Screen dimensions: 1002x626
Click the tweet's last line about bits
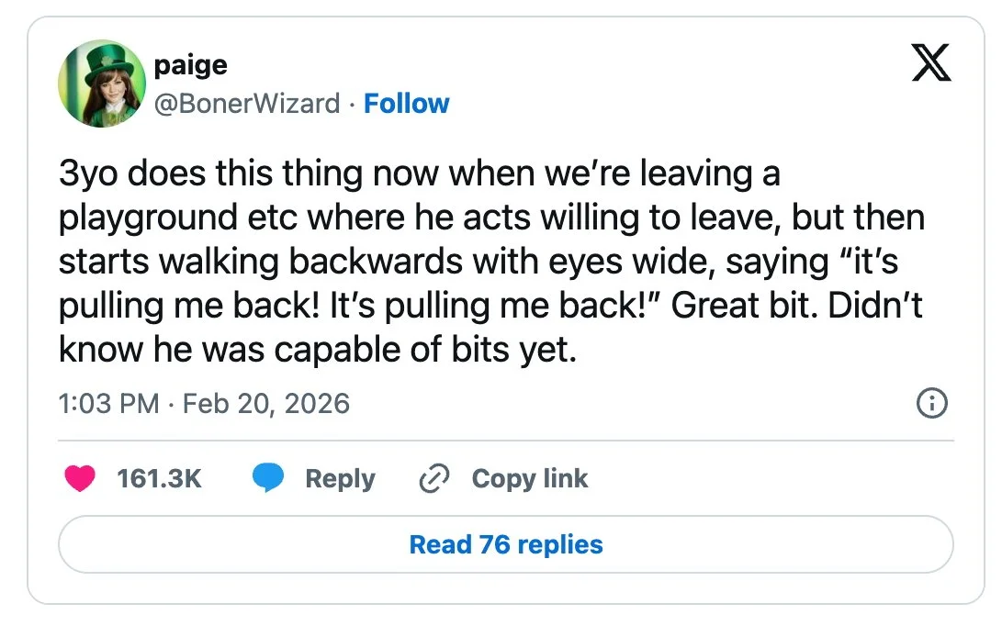(317, 350)
